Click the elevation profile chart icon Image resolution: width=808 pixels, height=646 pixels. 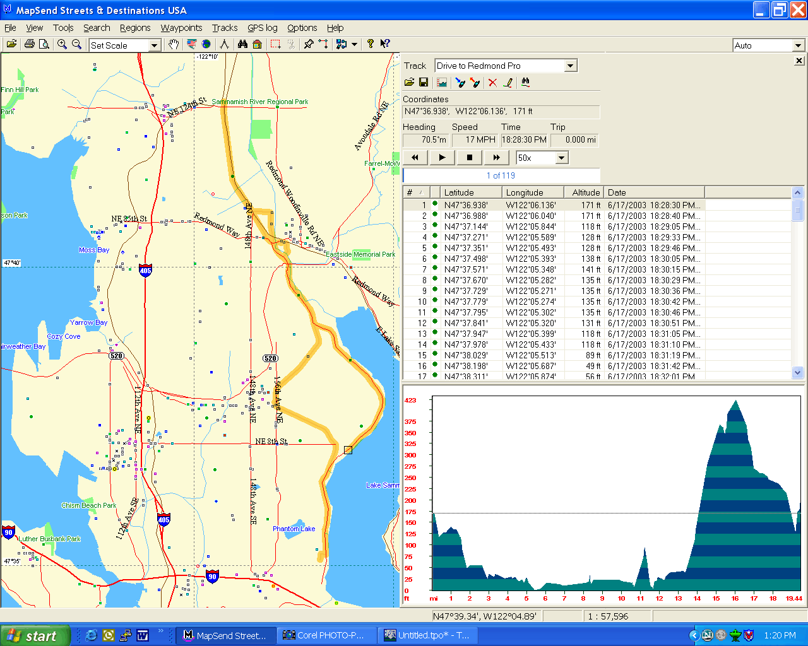point(442,83)
